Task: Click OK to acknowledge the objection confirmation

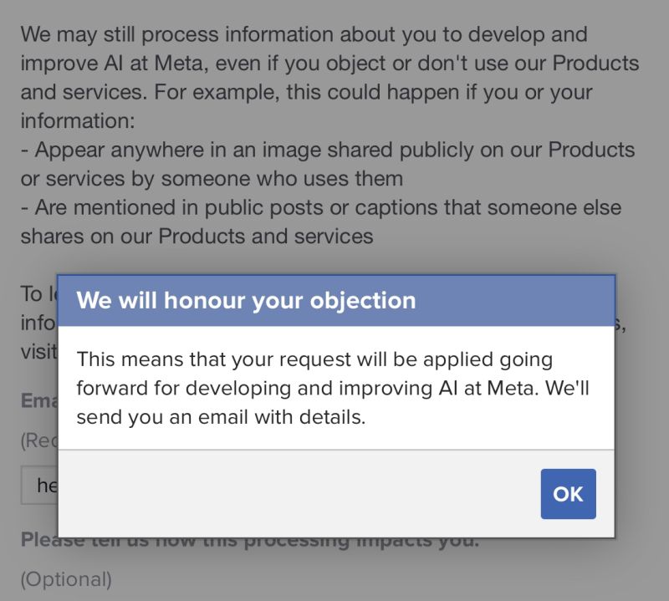Action: tap(568, 494)
